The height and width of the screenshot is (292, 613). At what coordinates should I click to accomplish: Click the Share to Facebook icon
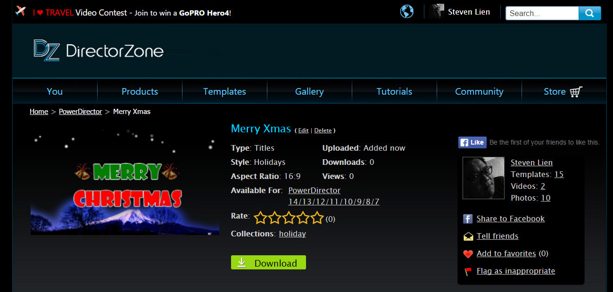click(468, 219)
